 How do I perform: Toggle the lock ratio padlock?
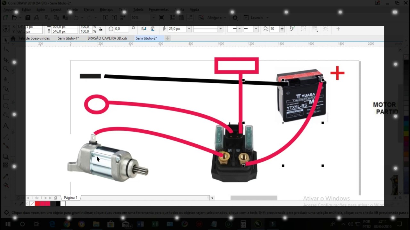pyautogui.click(x=101, y=29)
